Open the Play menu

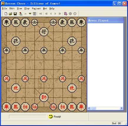(27, 9)
